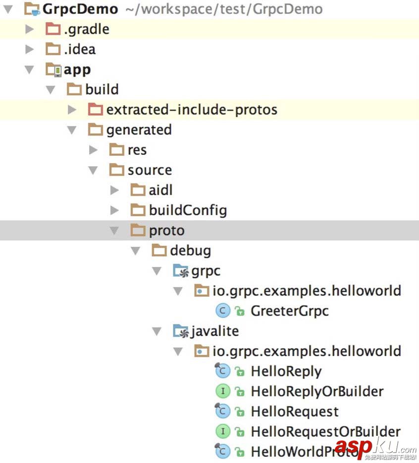The image size is (419, 463).
Task: Collapse the proto folder
Action: click(x=114, y=231)
